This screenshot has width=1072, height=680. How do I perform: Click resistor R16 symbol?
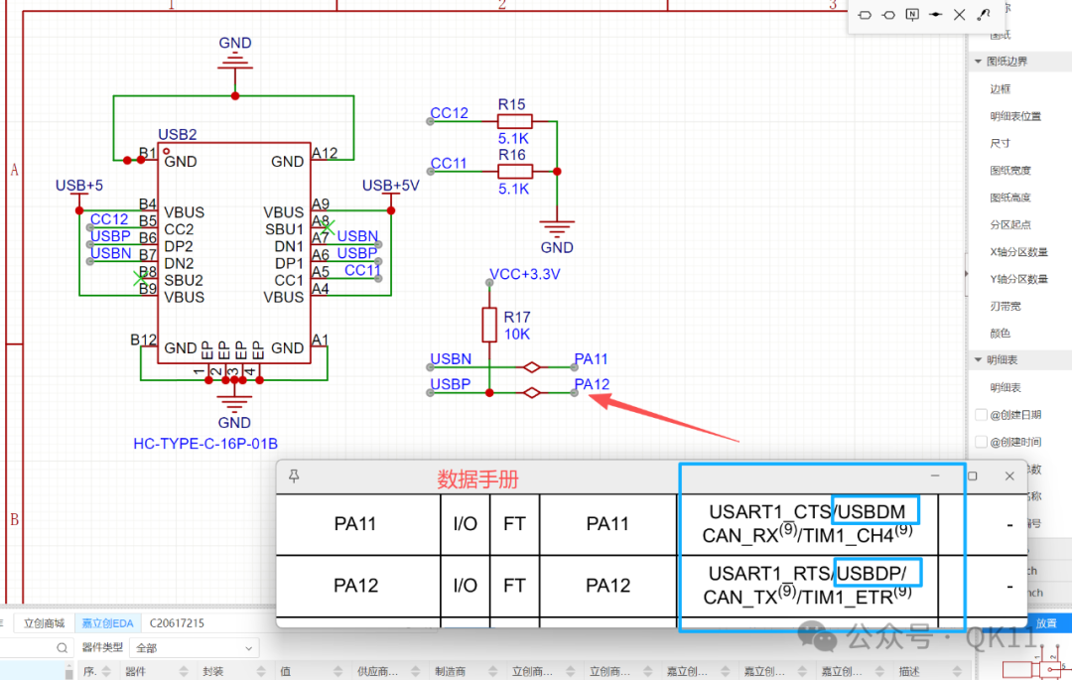[x=514, y=172]
